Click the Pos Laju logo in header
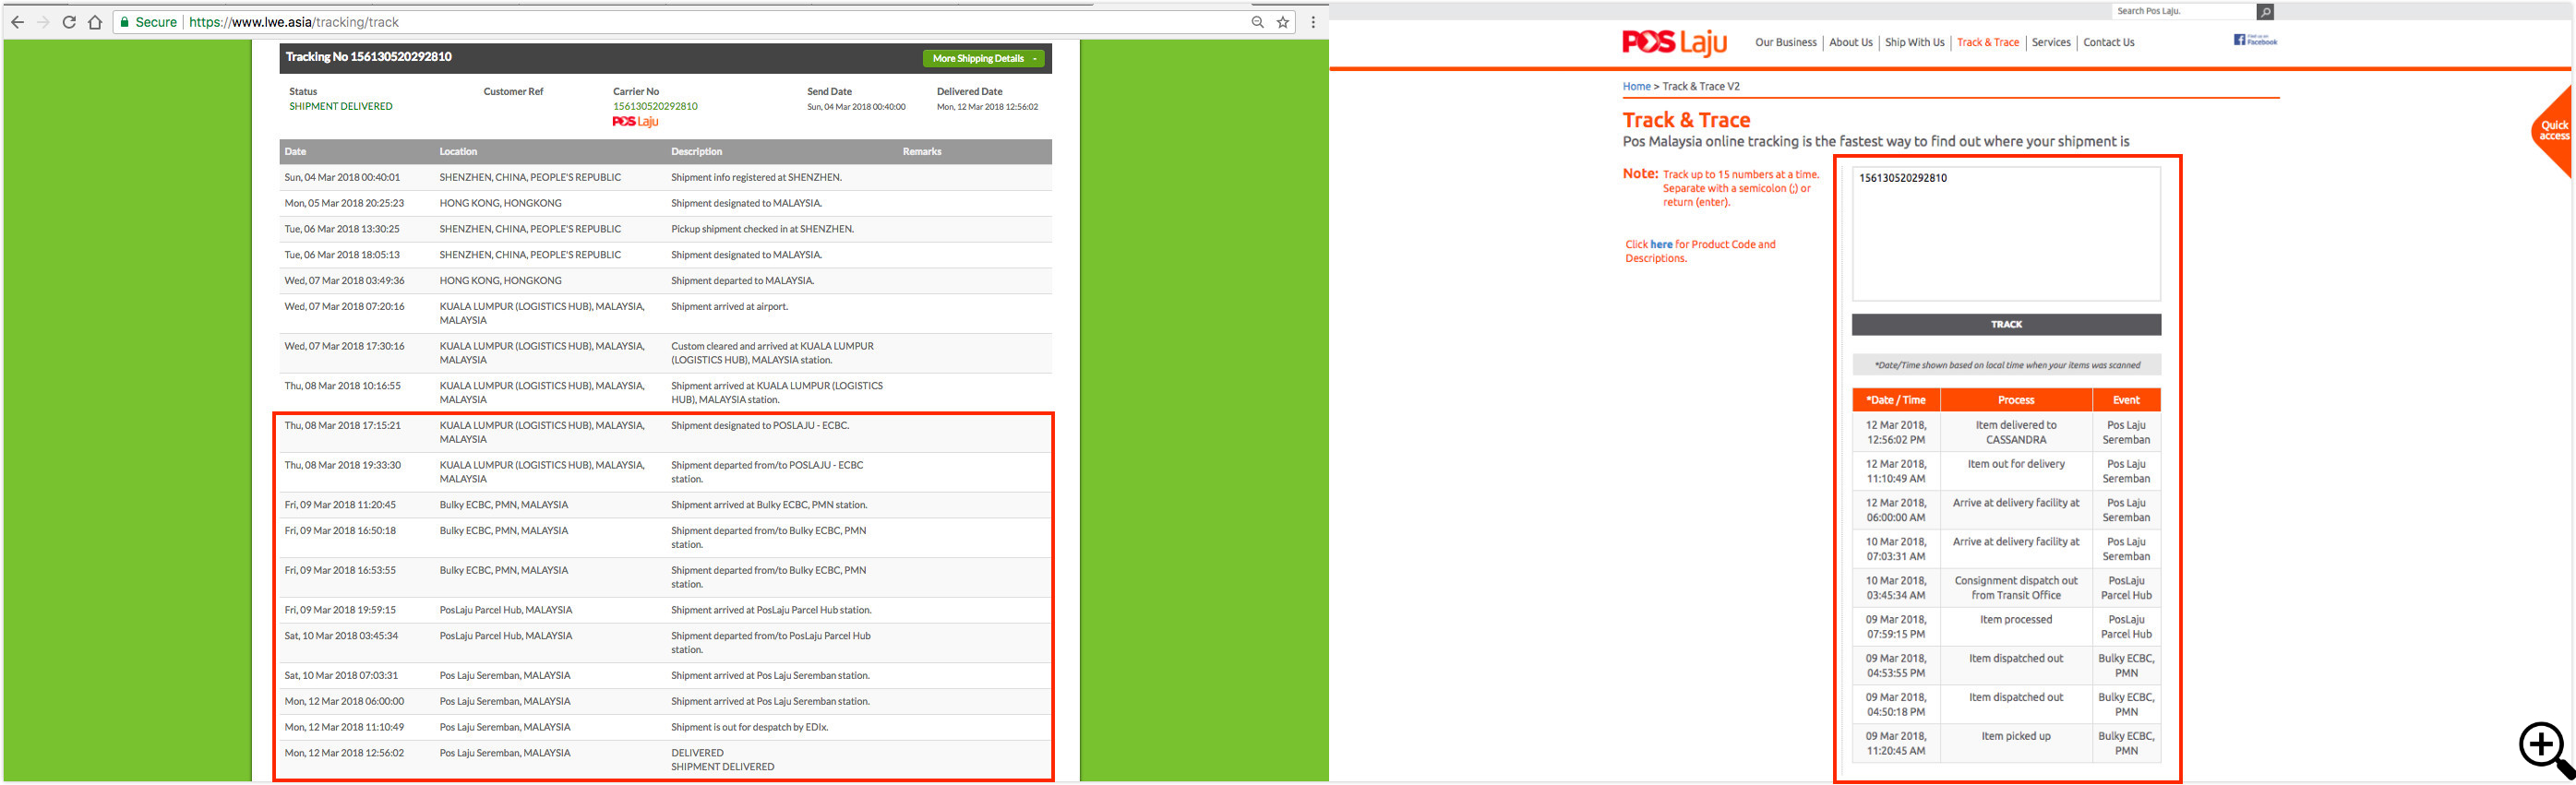This screenshot has width=2576, height=785. pyautogui.click(x=1674, y=43)
